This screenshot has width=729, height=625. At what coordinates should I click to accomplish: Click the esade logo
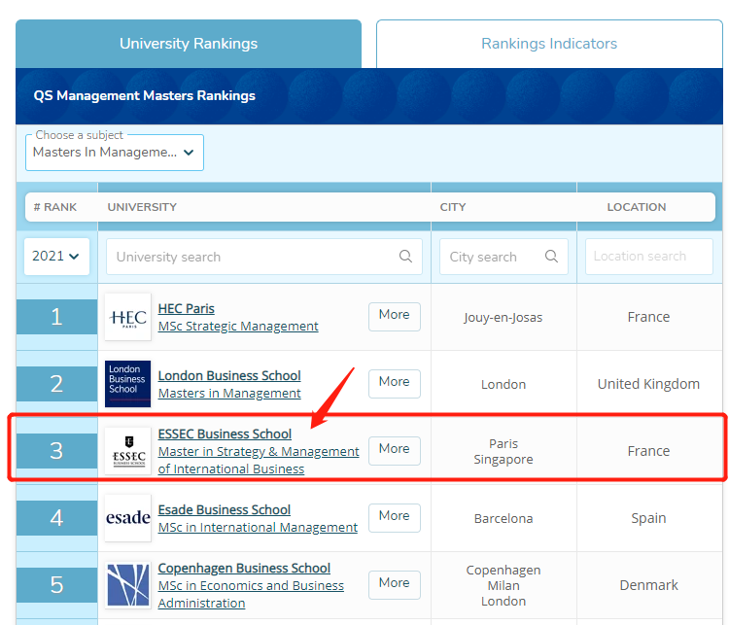tap(128, 517)
